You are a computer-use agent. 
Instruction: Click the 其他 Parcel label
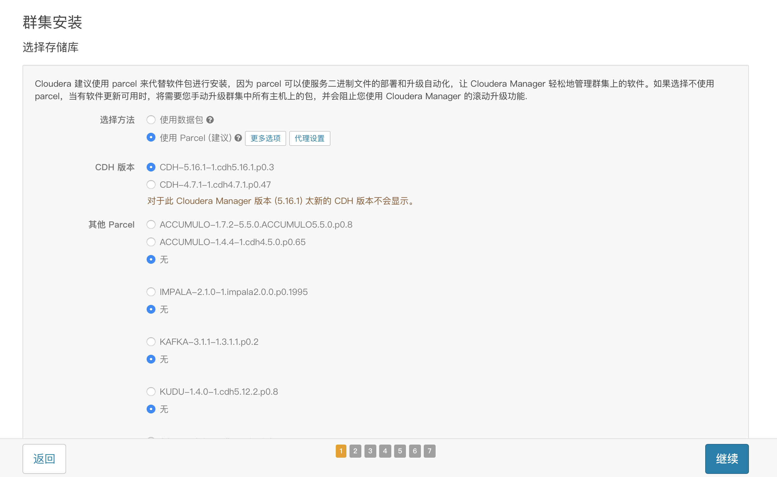pyautogui.click(x=111, y=224)
